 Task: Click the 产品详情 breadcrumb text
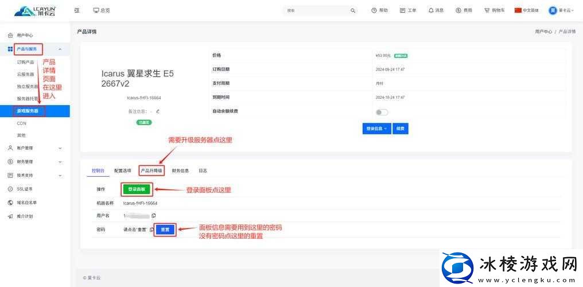[x=567, y=32]
